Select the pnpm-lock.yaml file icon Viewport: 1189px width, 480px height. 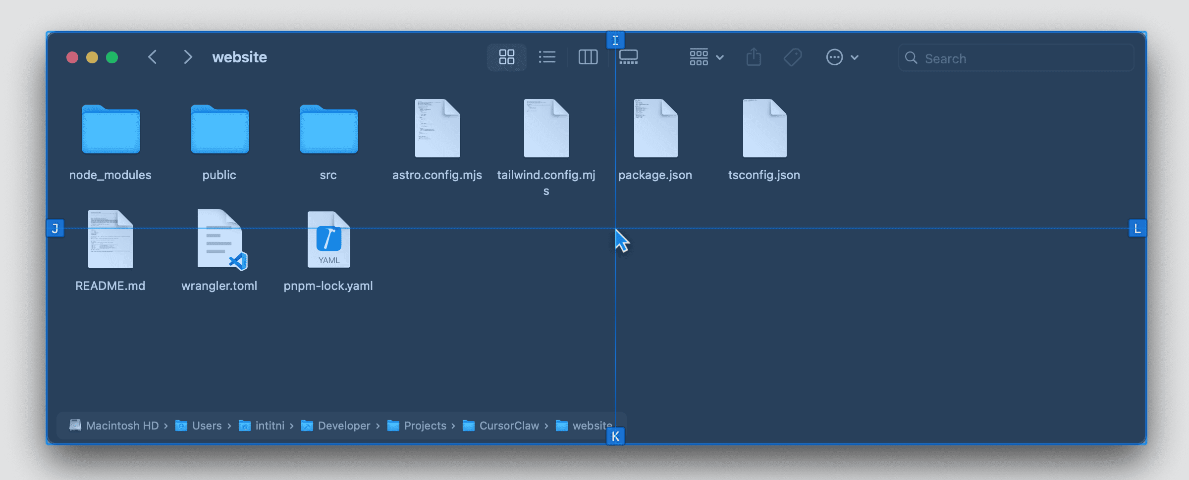coord(328,240)
